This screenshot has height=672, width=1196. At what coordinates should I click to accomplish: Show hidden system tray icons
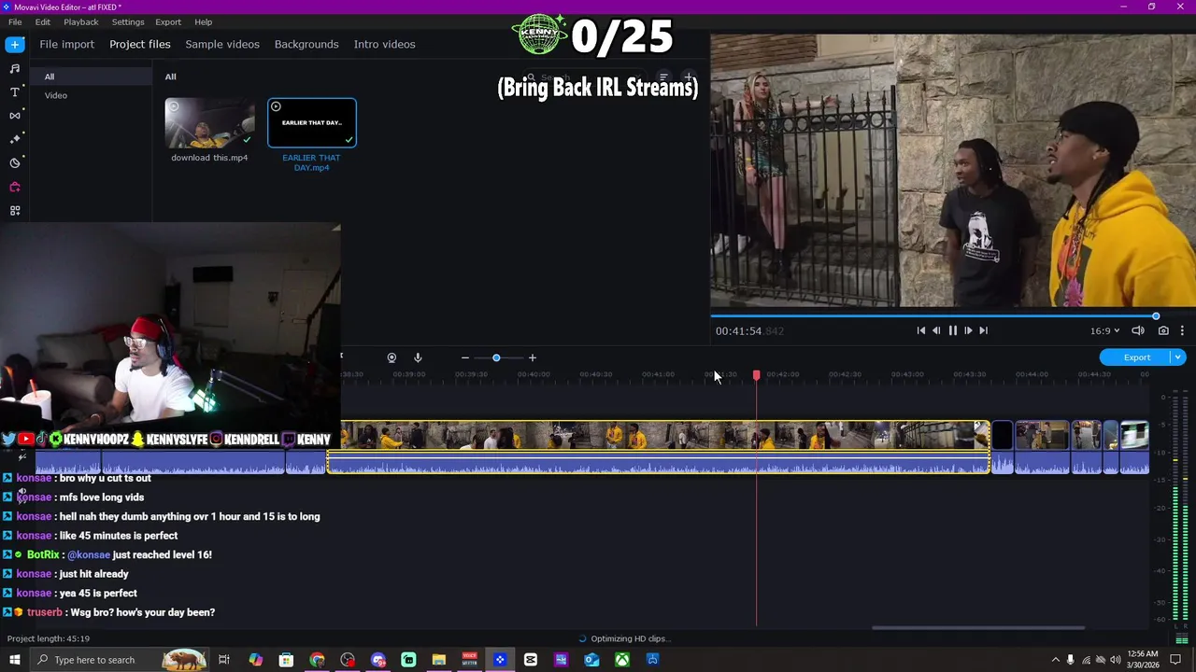click(x=1055, y=660)
